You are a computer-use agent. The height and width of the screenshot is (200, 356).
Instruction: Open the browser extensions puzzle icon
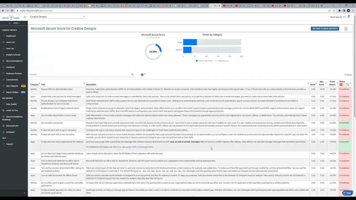(x=339, y=11)
